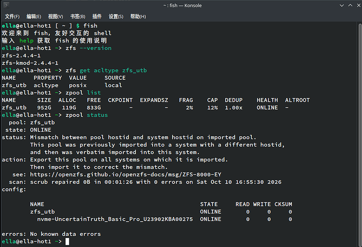Minimize the Konsole window

[x=342, y=5]
